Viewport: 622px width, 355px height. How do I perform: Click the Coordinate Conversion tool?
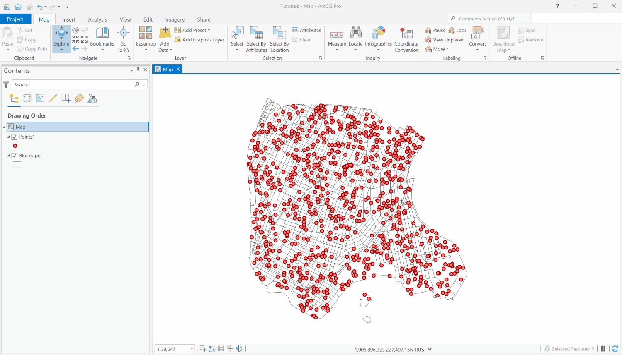point(406,39)
